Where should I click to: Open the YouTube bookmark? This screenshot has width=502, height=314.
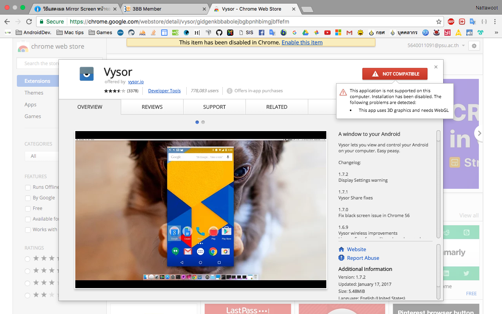click(327, 33)
